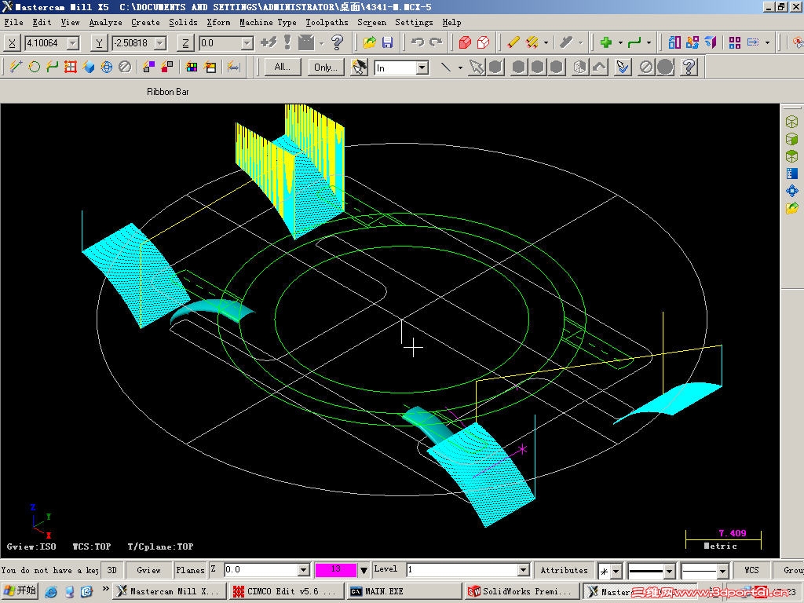The height and width of the screenshot is (603, 804).
Task: Click the green plus create point icon
Action: (606, 42)
